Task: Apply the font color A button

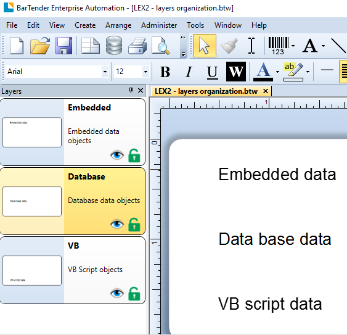Action: click(263, 72)
